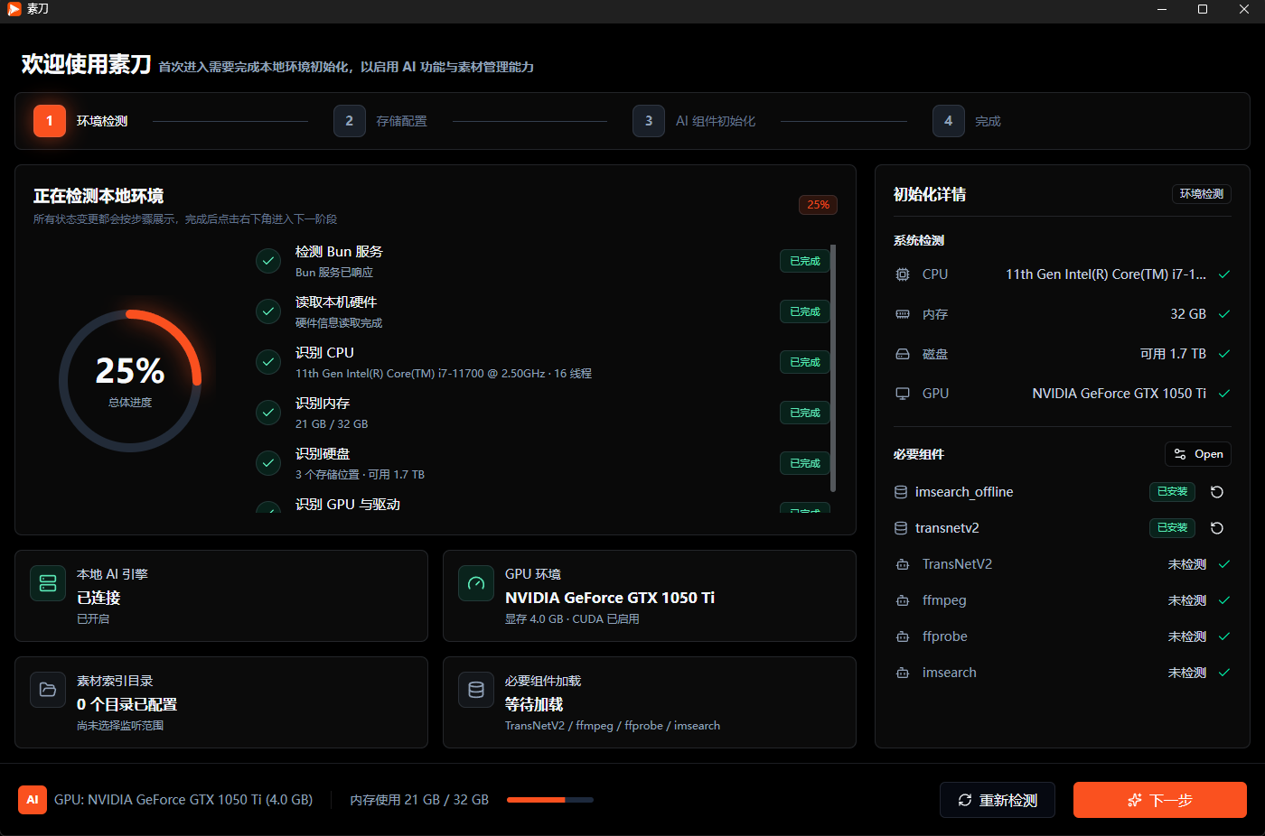
Task: Click the 素刀 app logo in title bar
Action: [14, 9]
